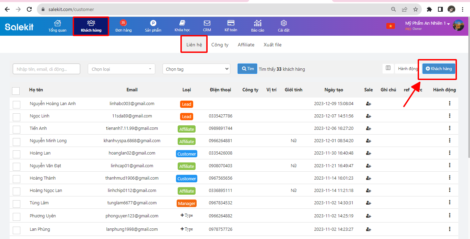Assign sale icon for Ngọc Linh row
Screen dimensions: 470x239
point(368,116)
